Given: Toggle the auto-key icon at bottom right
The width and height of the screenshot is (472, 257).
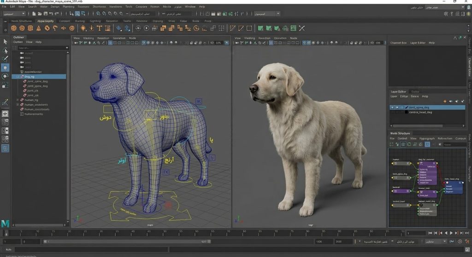Looking at the screenshot, I should pos(460,241).
